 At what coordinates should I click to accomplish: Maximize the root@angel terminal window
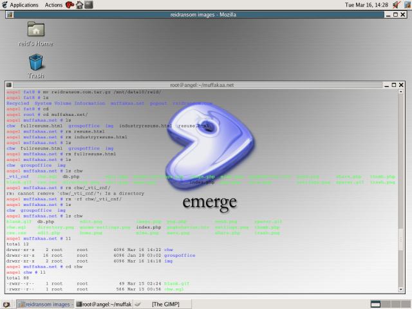click(393, 85)
